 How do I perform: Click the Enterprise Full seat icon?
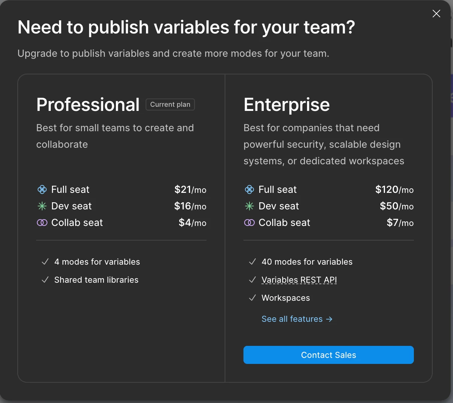(x=249, y=189)
